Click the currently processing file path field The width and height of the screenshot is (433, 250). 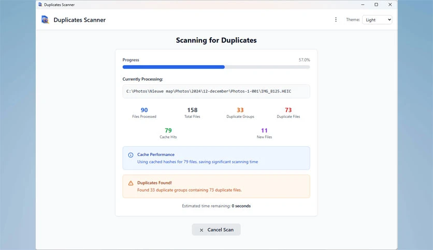click(x=216, y=91)
